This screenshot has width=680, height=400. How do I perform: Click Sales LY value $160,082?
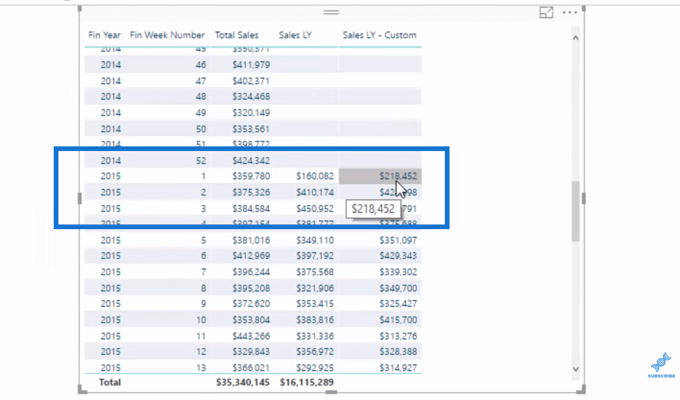[x=315, y=177]
